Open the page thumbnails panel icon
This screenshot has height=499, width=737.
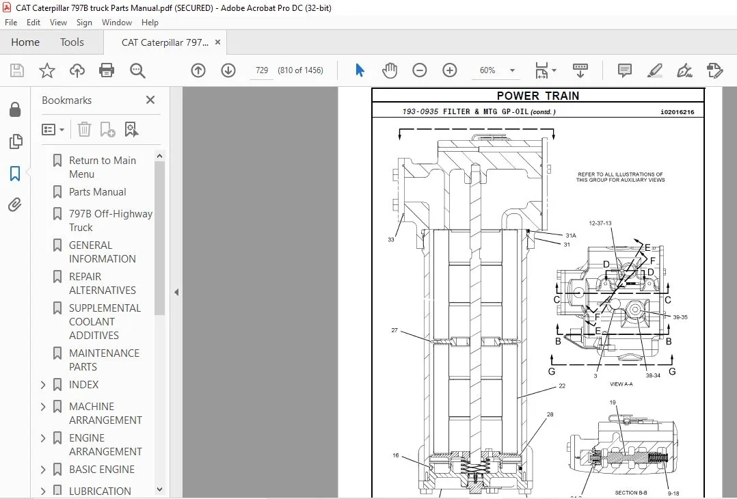click(16, 141)
